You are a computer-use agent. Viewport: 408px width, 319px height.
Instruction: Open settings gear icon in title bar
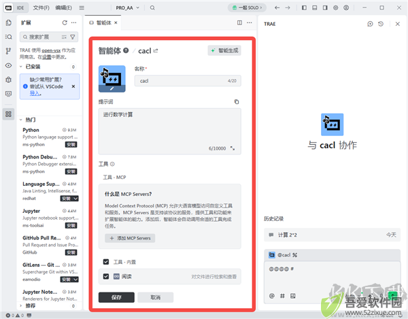336,7
